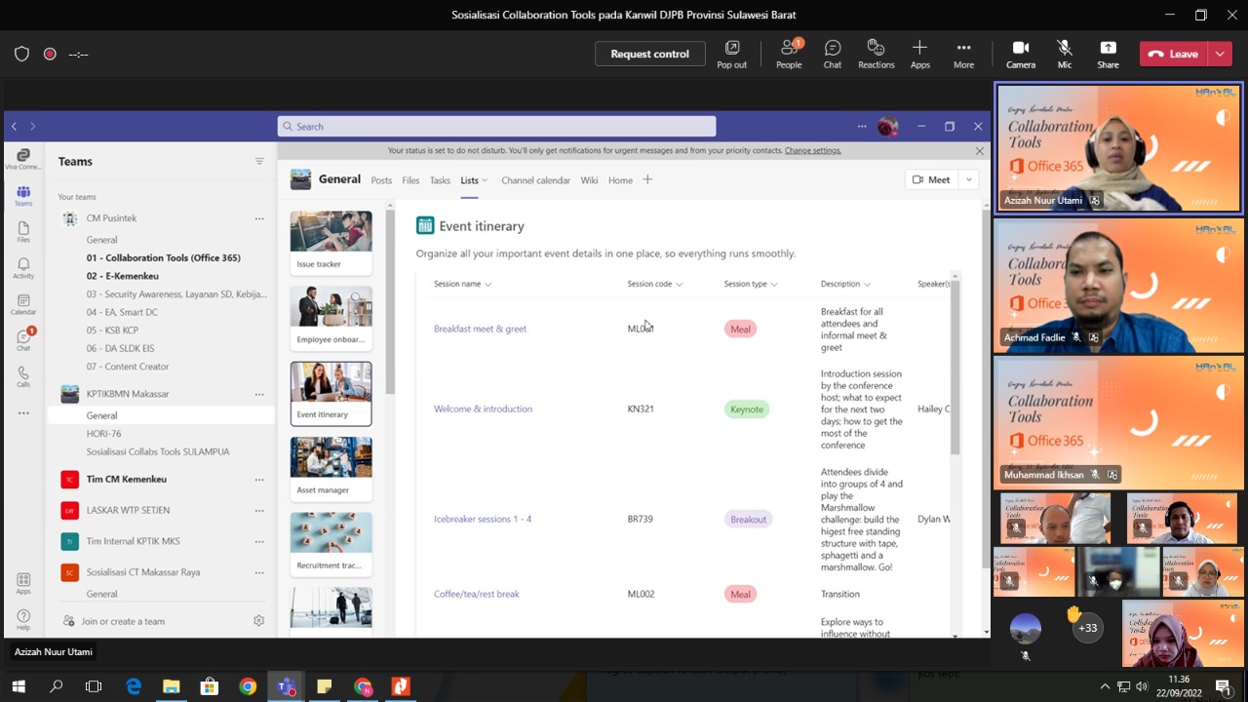This screenshot has height=702, width=1248.
Task: Select Teams icon in shared sidebar
Action: 23,195
